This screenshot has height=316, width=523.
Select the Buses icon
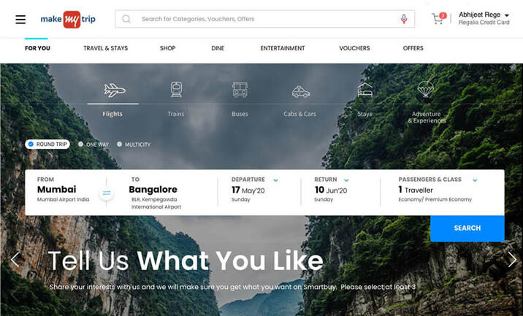tap(240, 89)
